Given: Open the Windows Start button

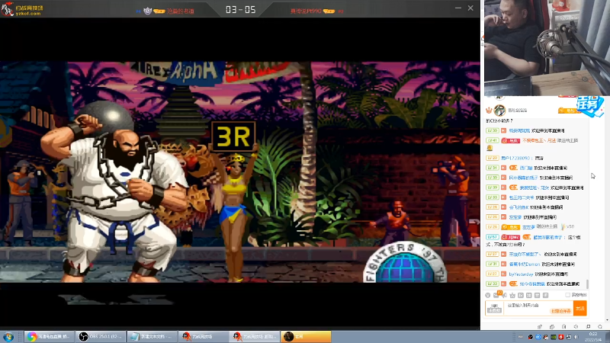Looking at the screenshot, I should click(x=8, y=336).
